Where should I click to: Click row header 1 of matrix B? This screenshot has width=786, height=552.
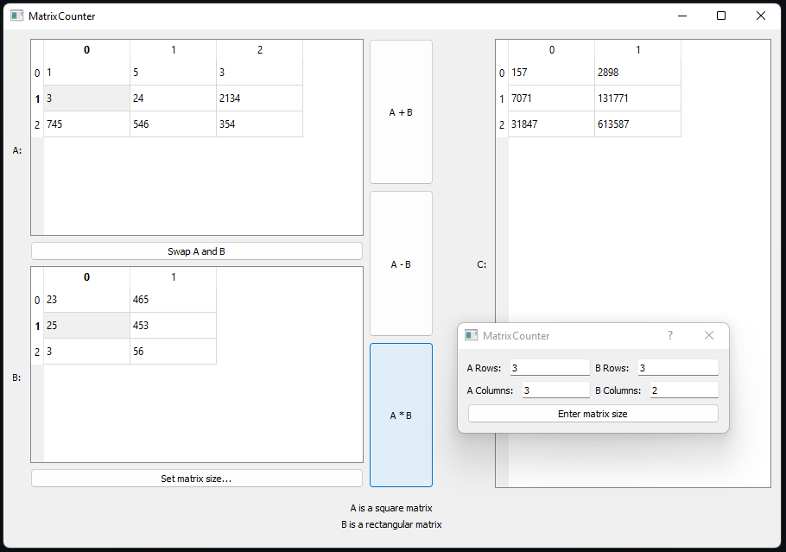point(37,326)
